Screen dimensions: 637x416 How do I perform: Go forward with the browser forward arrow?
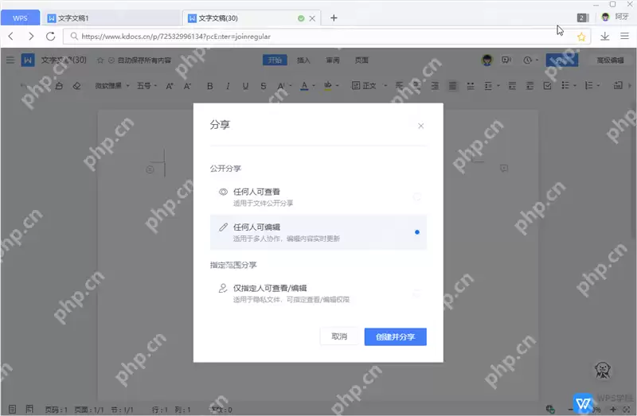click(x=31, y=36)
